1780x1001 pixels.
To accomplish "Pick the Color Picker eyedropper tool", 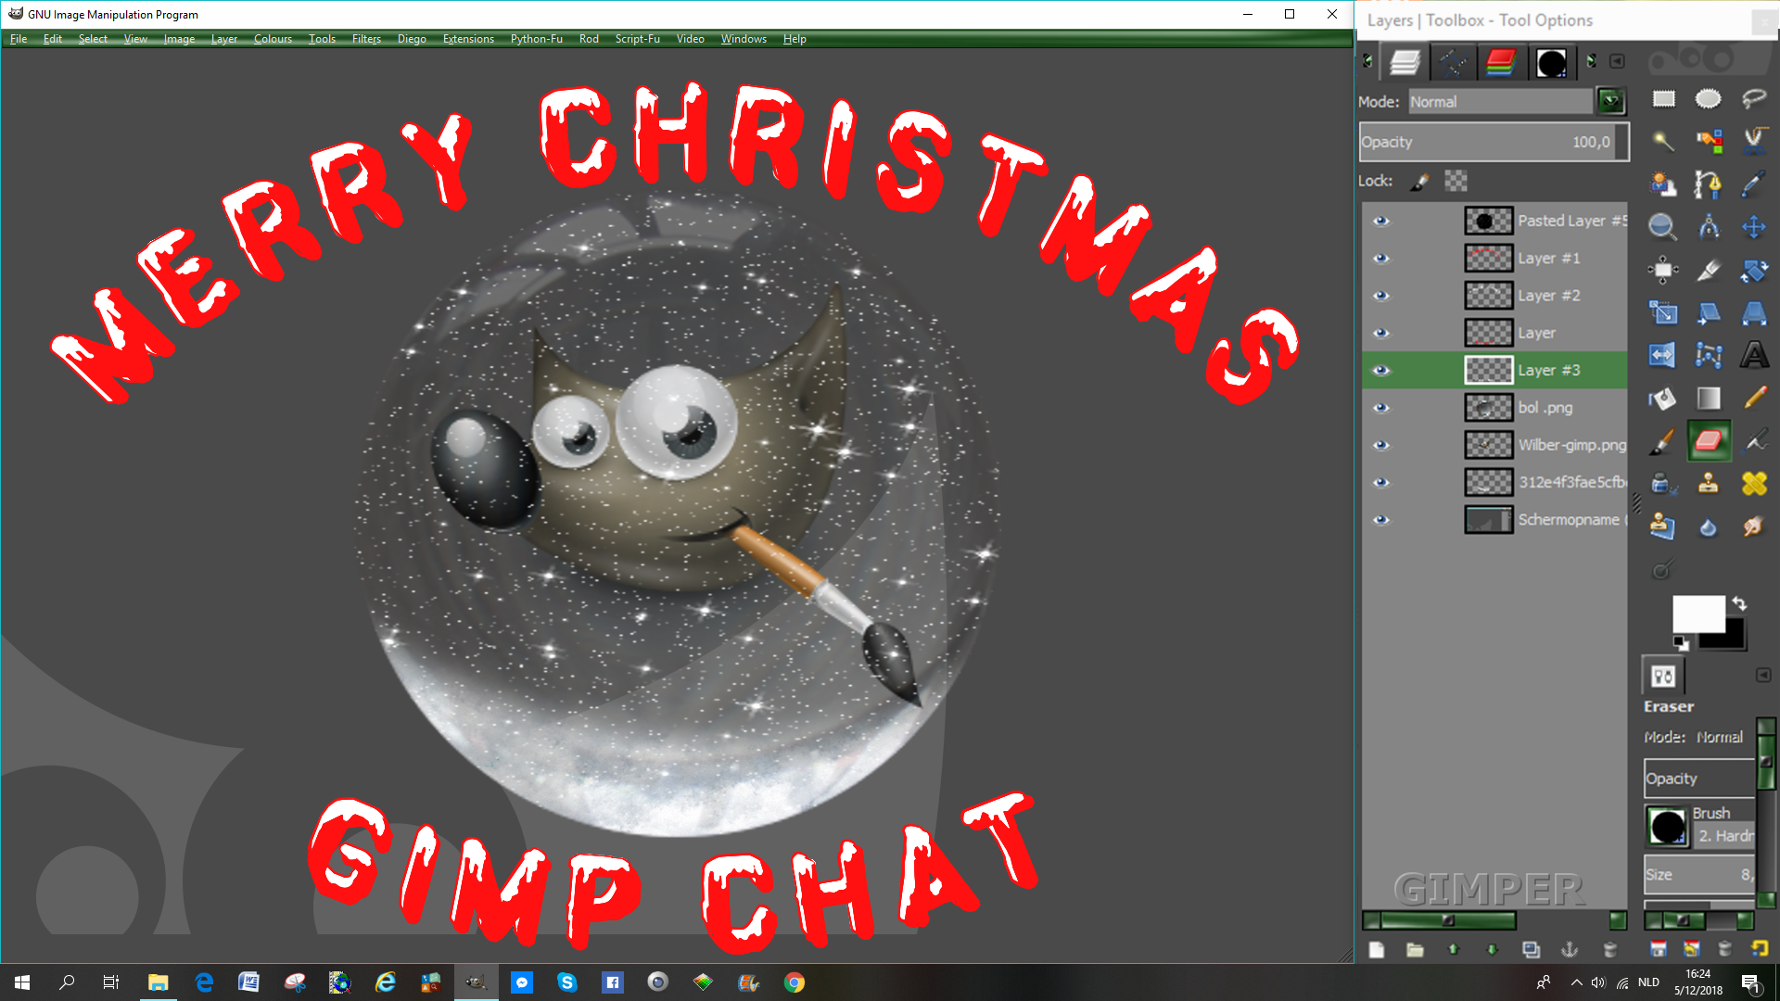I will coord(1754,184).
